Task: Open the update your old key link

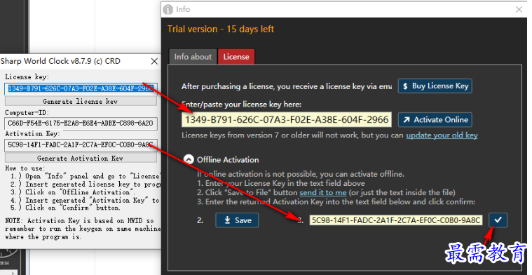Action: point(442,135)
